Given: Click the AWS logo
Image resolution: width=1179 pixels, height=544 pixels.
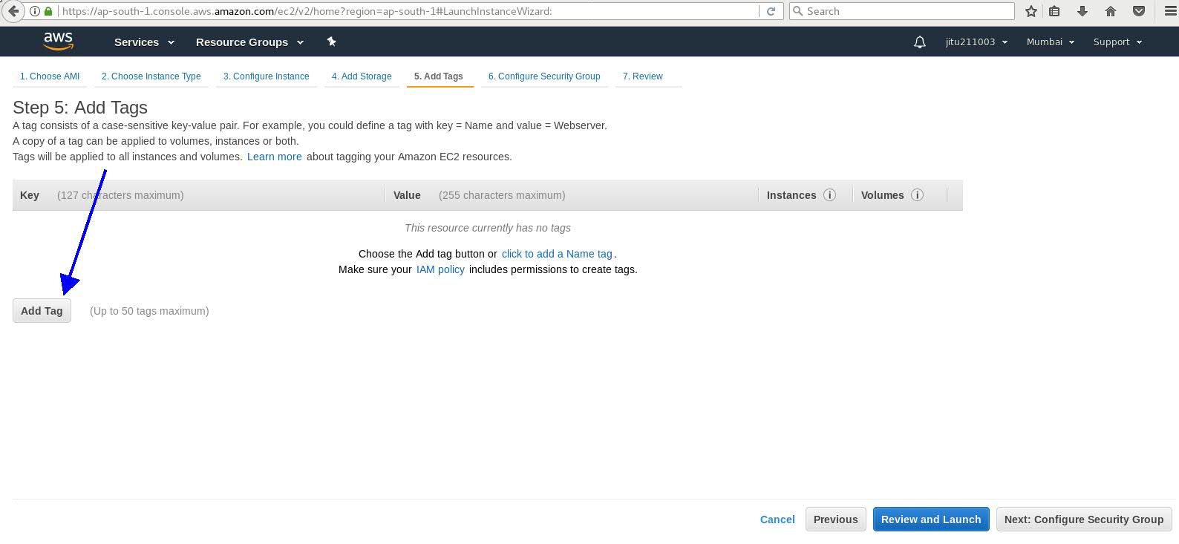Looking at the screenshot, I should coord(58,42).
